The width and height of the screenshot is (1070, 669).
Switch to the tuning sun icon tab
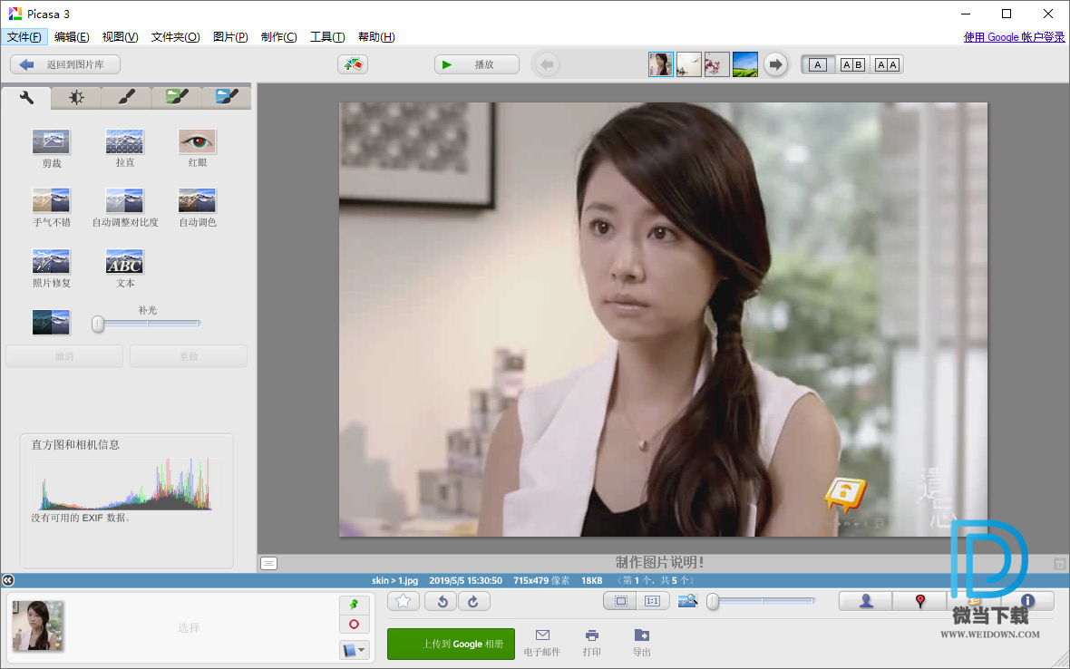point(76,98)
